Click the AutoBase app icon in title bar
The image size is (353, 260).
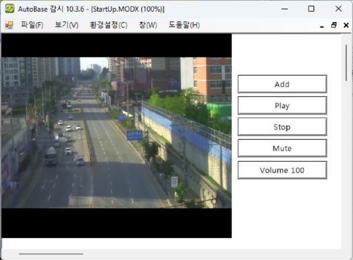click(x=9, y=9)
